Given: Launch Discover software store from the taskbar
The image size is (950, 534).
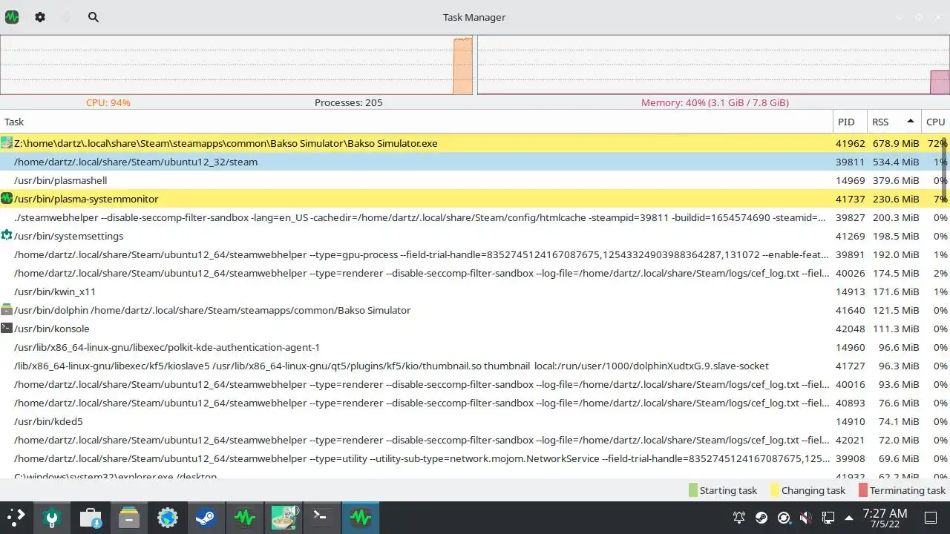Looking at the screenshot, I should 91,517.
